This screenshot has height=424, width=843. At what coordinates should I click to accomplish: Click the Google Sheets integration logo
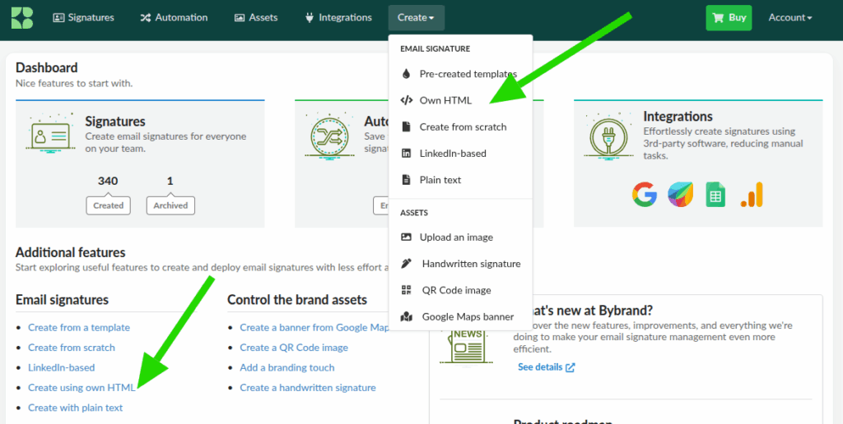click(715, 195)
